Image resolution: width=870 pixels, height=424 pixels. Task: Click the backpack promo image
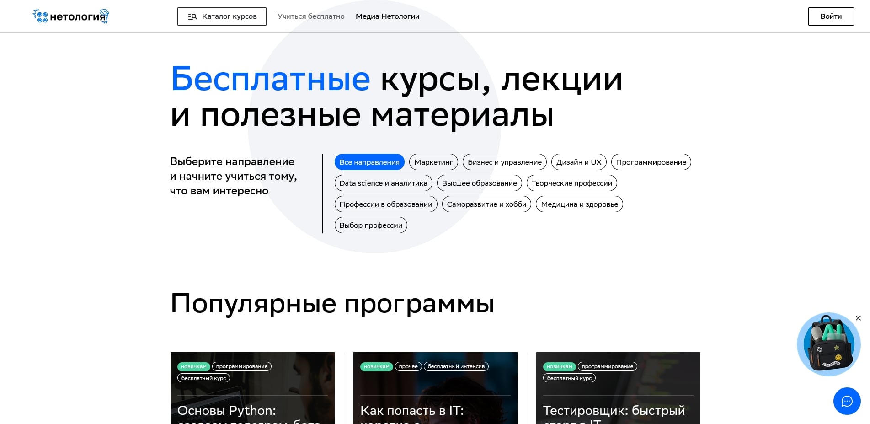(828, 344)
